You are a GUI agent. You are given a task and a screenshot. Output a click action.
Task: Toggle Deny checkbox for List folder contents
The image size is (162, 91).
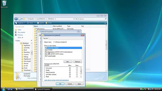pyautogui.click(x=77, y=75)
